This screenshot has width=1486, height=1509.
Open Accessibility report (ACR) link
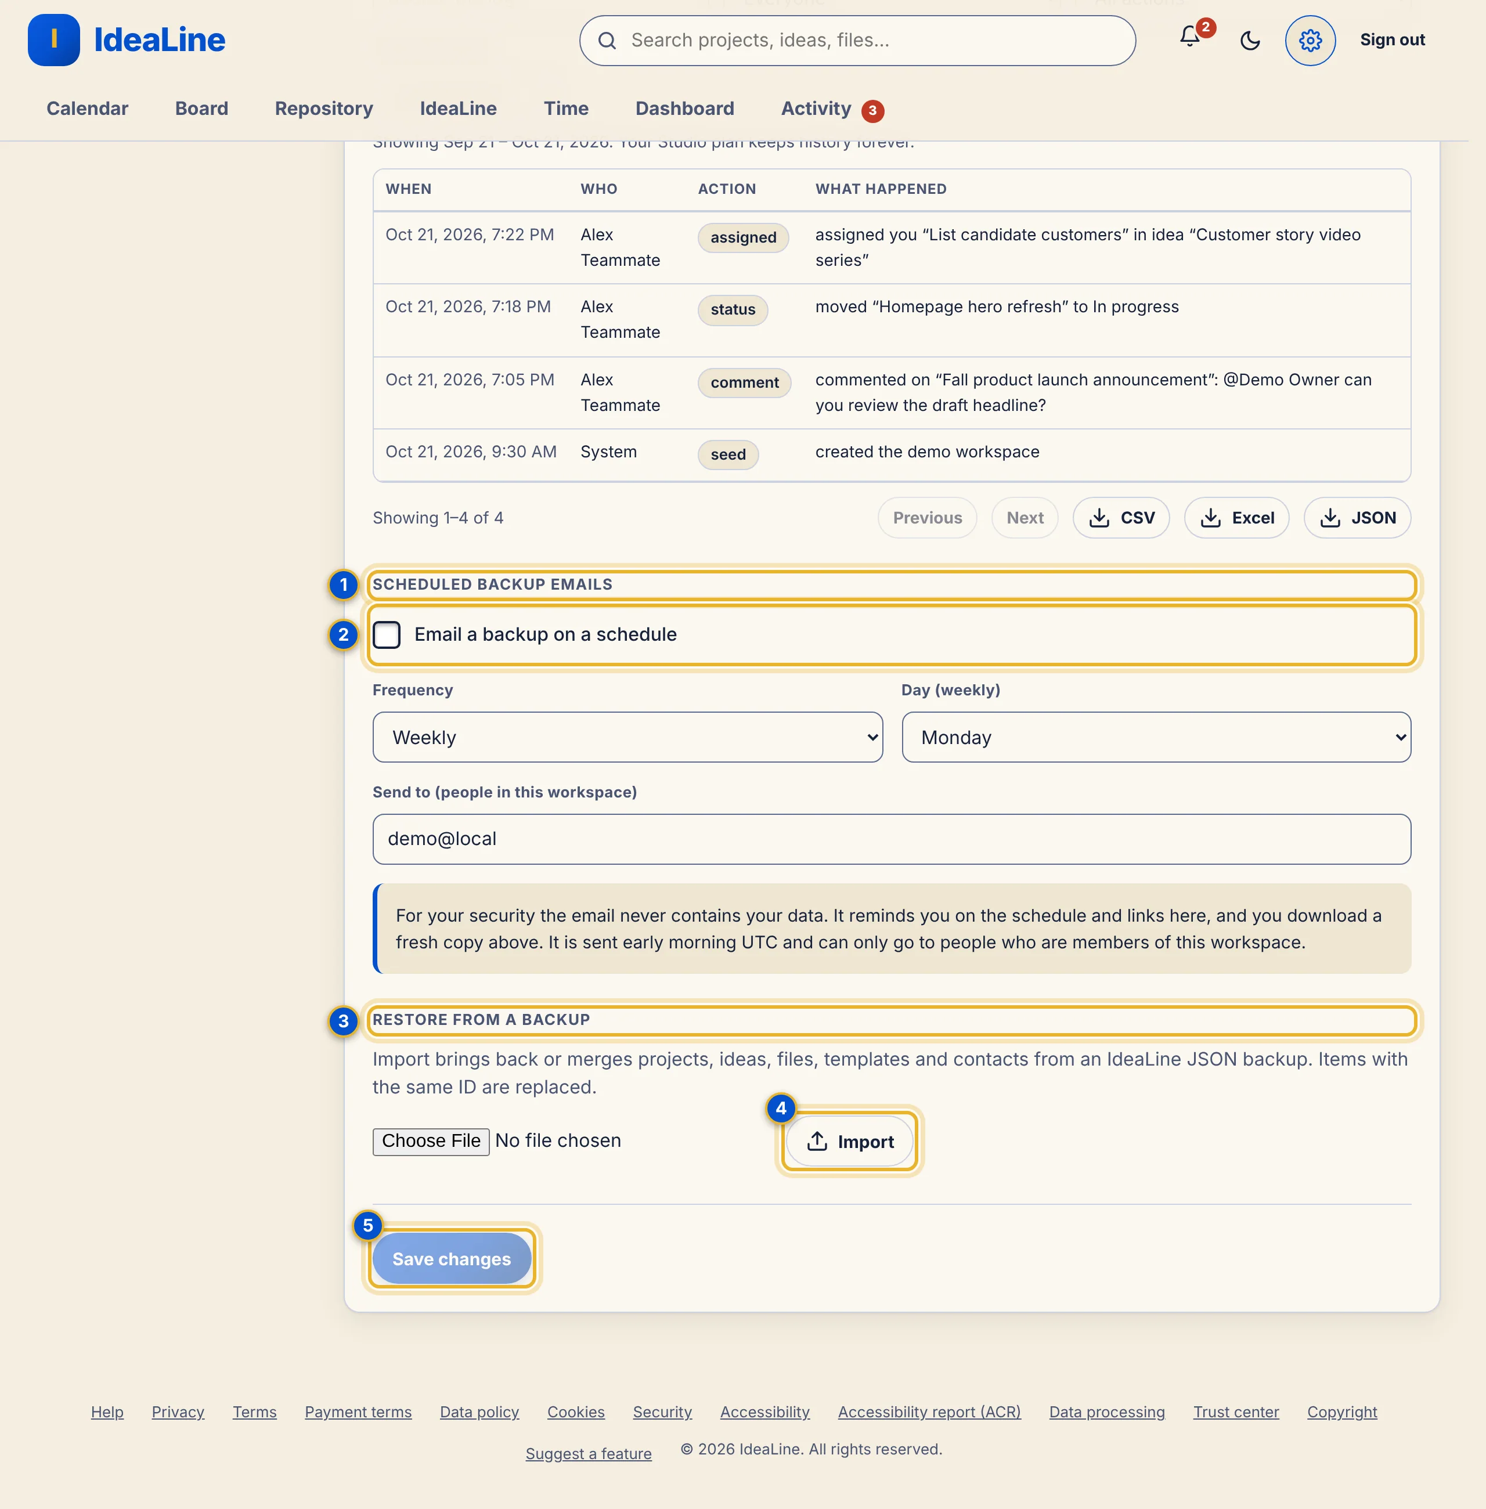coord(929,1411)
